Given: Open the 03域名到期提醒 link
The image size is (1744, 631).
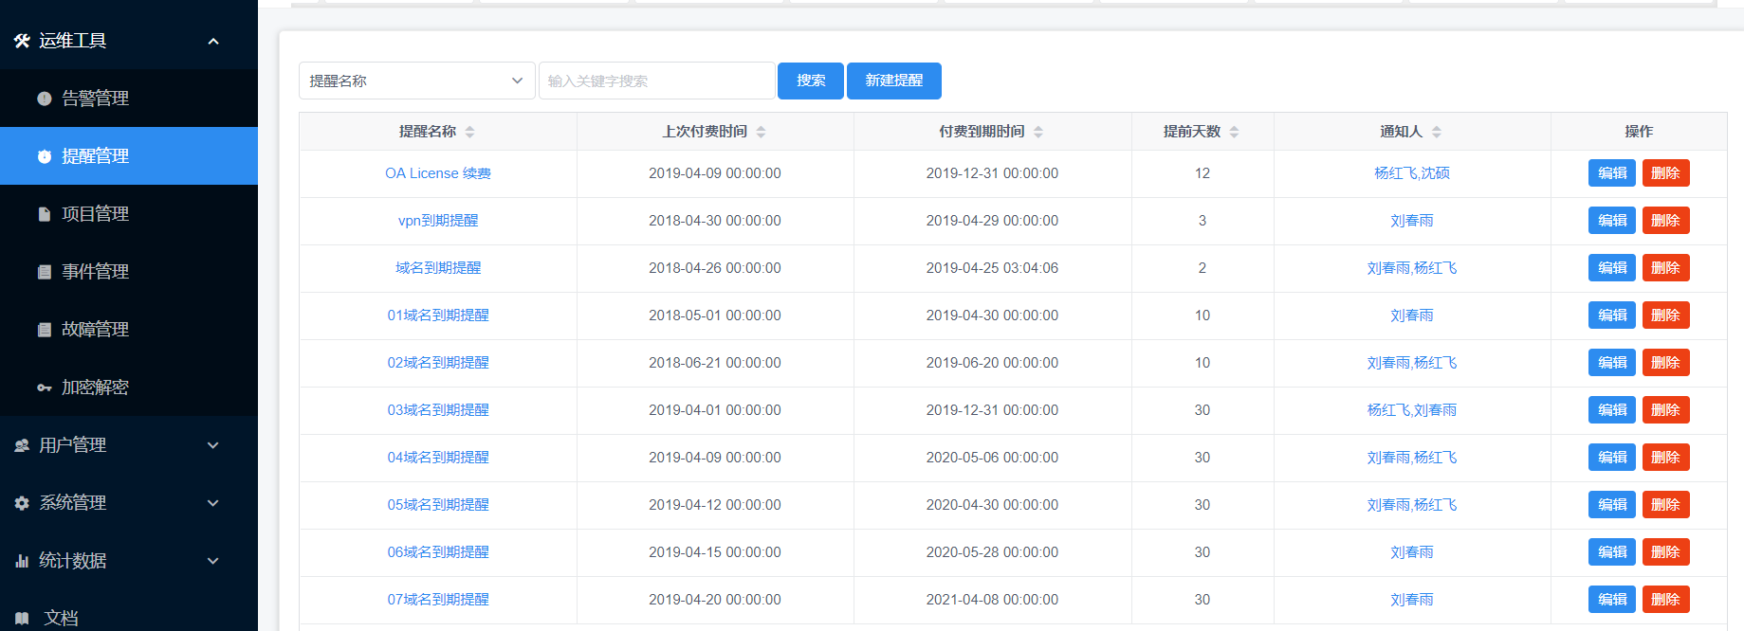Looking at the screenshot, I should [438, 410].
